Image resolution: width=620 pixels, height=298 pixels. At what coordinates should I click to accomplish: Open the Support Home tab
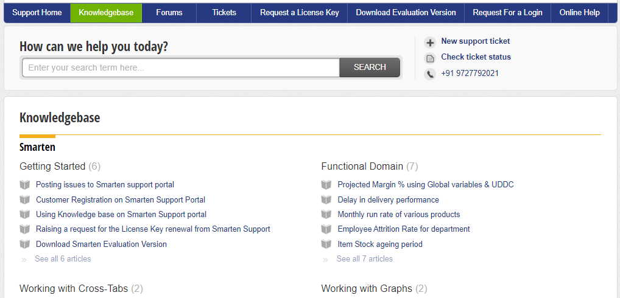click(37, 13)
